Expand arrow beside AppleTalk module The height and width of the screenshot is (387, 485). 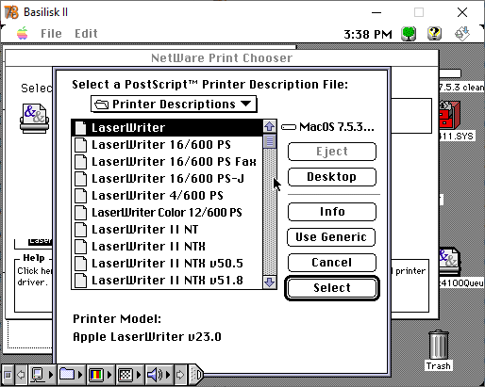[51, 375]
